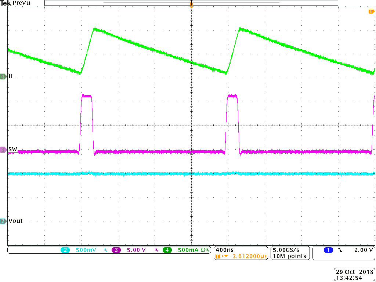Click the 5.00GS/s sample rate readout
The width and height of the screenshot is (376, 282).
[x=286, y=250]
